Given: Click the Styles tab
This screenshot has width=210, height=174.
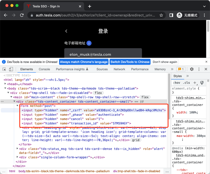Looking at the screenshot, I should point(177,76).
